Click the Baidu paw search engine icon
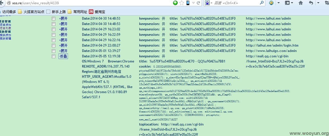 207,3
